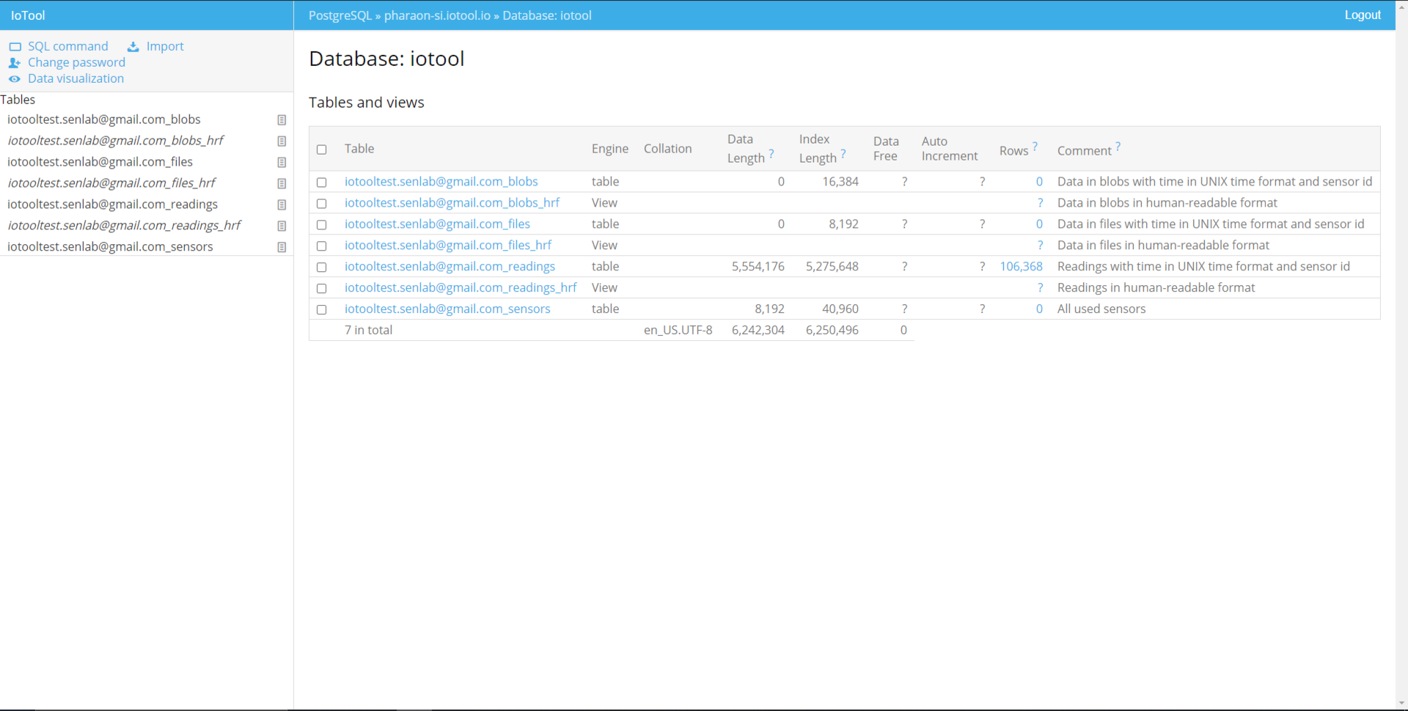Image resolution: width=1408 pixels, height=711 pixels.
Task: Click the en_US.UTF-8 collation text
Action: [x=678, y=331]
